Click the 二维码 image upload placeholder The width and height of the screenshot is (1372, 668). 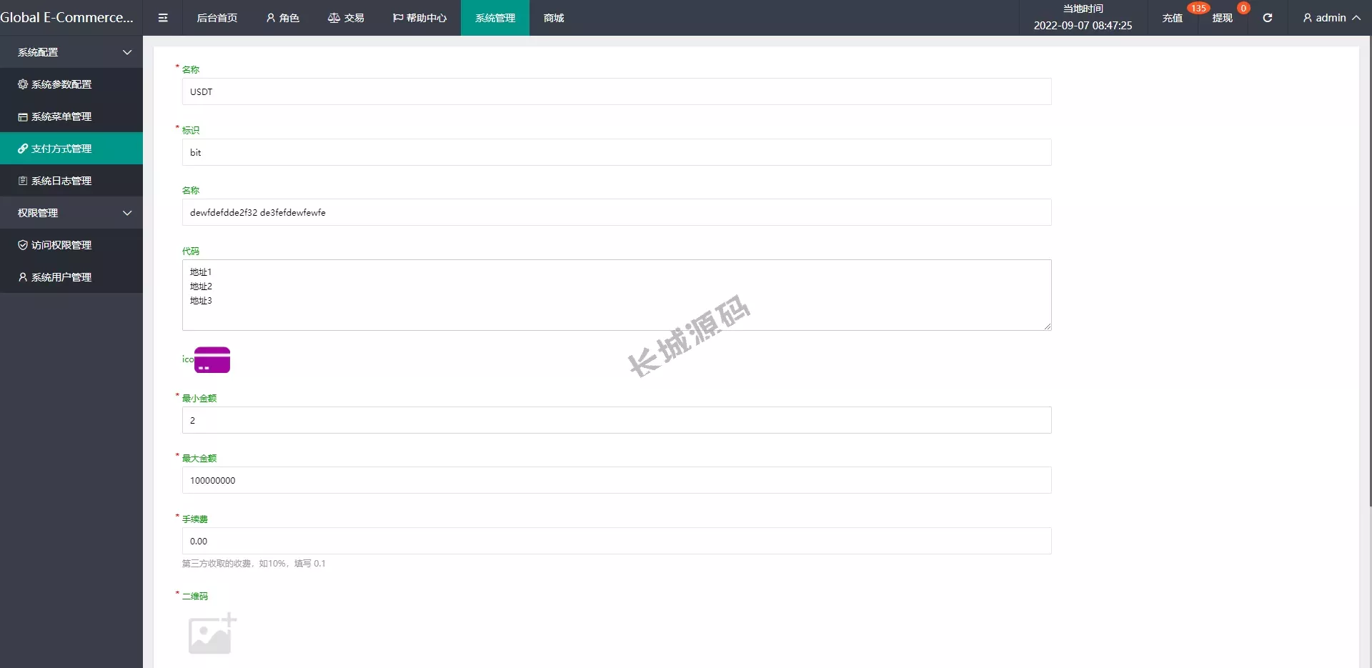point(212,634)
